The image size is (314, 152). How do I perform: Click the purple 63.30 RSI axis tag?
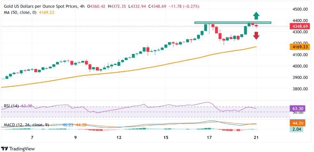tap(297, 108)
